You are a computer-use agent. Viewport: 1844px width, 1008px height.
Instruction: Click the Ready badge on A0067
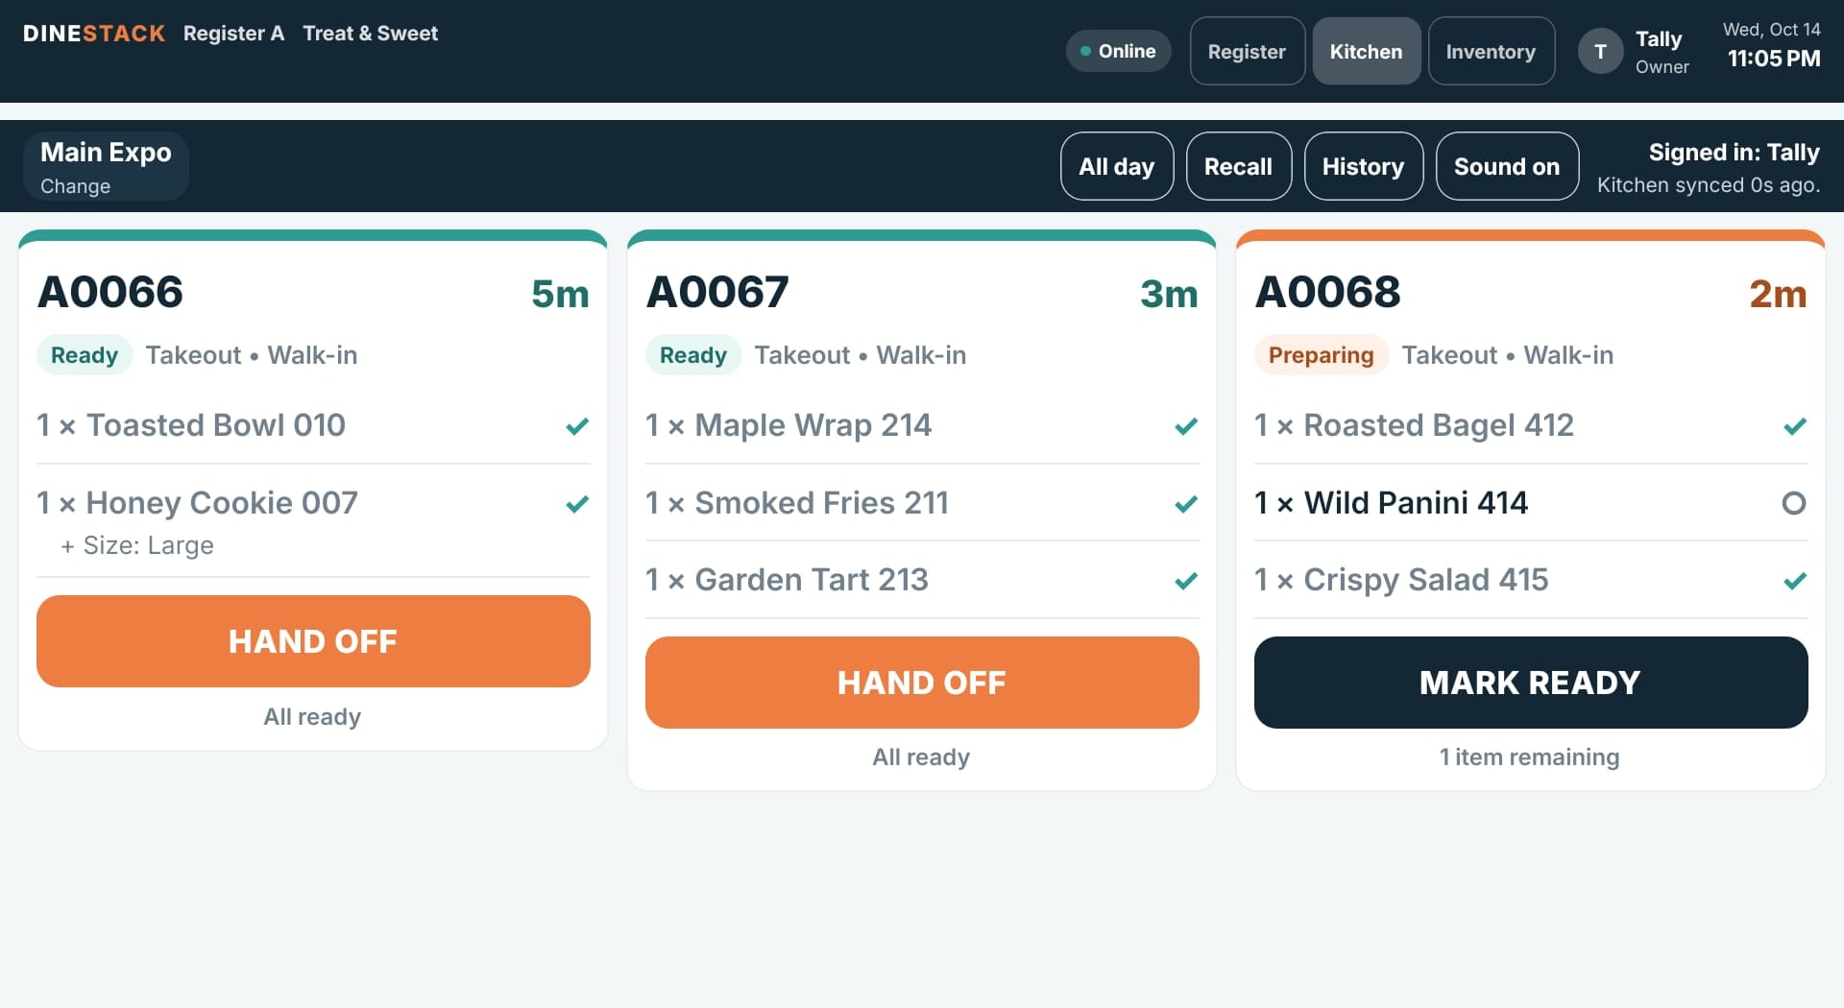click(693, 355)
